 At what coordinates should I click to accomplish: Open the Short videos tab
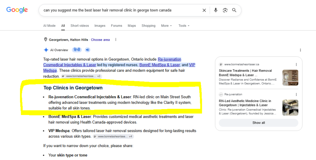[x=80, y=26]
